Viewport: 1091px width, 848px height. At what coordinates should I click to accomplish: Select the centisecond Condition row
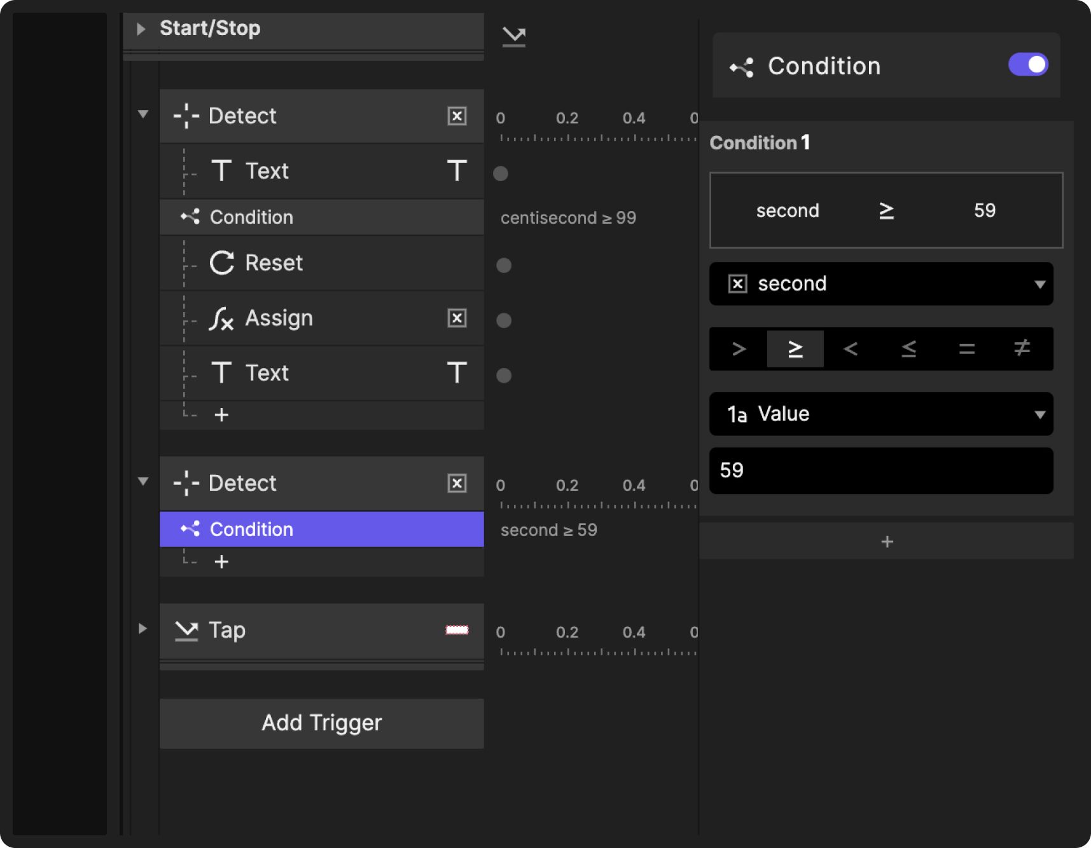point(321,217)
